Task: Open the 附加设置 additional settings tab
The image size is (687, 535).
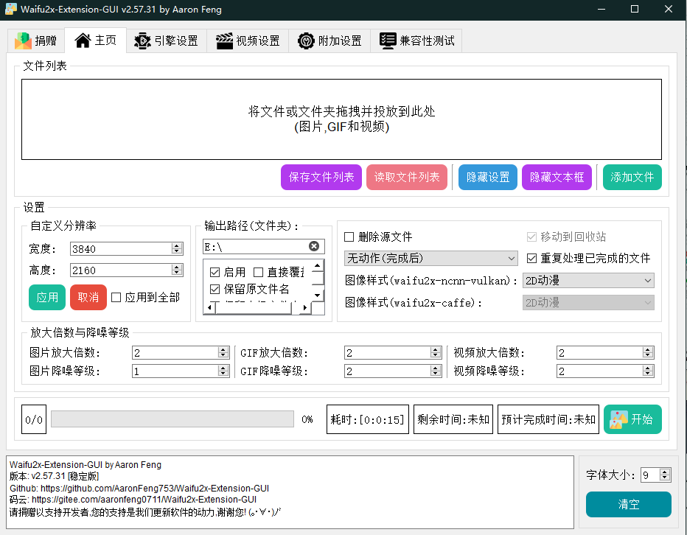Action: [329, 41]
